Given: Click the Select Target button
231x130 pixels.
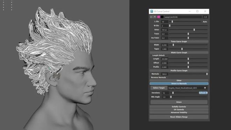Looking at the screenshot, I should tap(159, 88).
